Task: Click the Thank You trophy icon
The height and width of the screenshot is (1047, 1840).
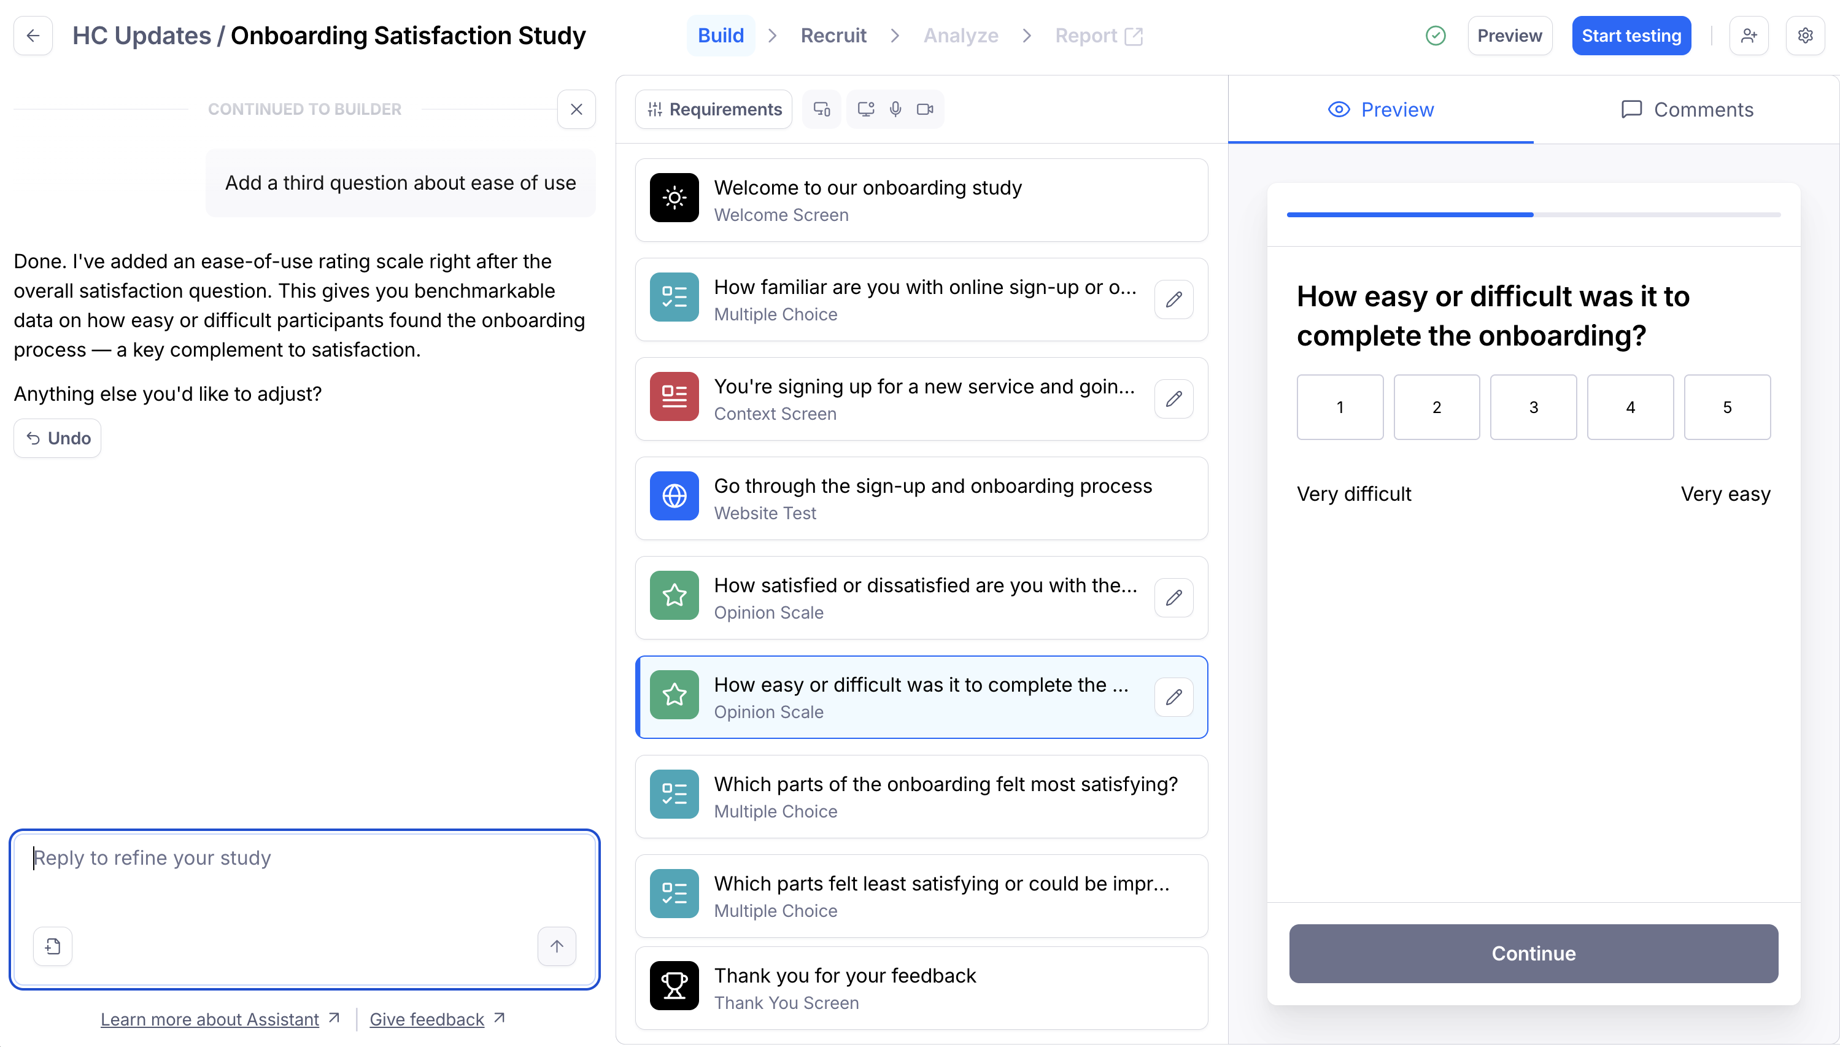Action: [674, 986]
